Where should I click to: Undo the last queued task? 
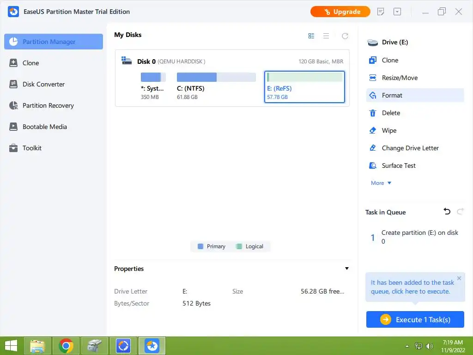pyautogui.click(x=447, y=211)
